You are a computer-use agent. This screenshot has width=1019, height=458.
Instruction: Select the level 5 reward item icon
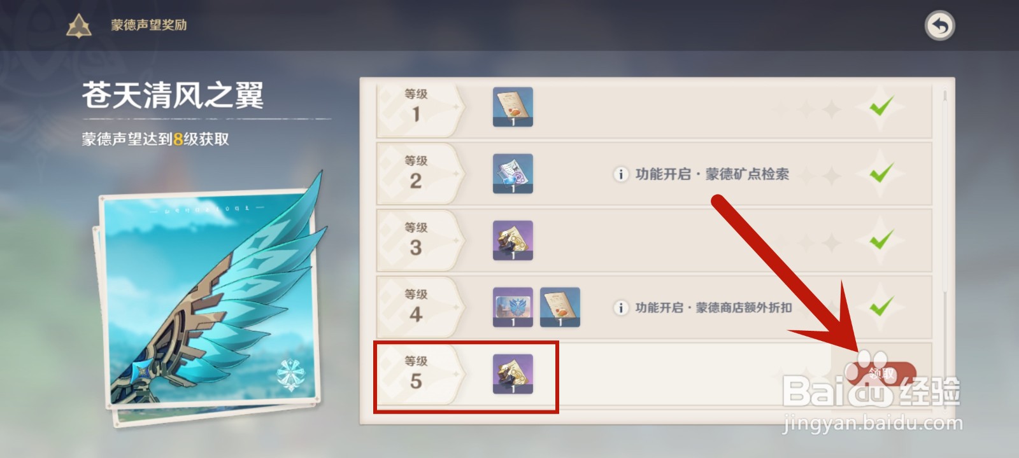click(513, 374)
